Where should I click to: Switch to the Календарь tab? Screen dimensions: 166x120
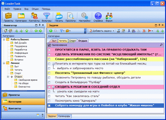64,116
